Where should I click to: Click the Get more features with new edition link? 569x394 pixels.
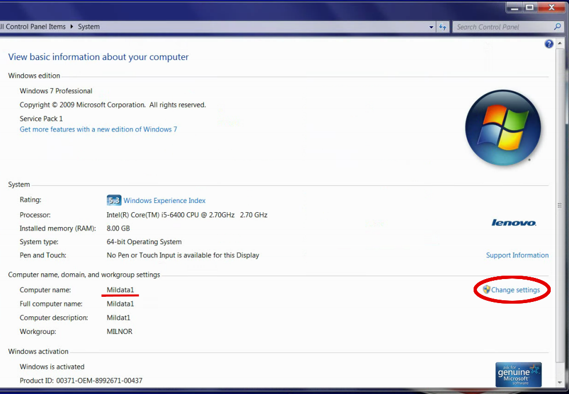(x=98, y=129)
